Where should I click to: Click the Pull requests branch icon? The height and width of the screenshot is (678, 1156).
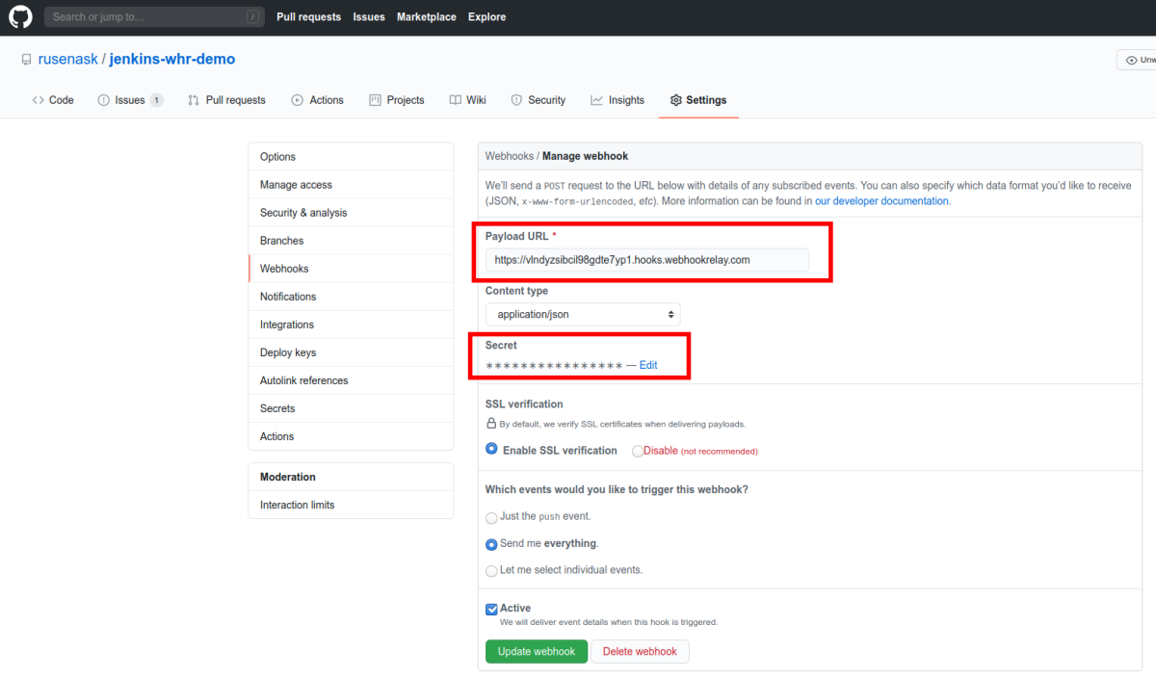[x=191, y=99]
